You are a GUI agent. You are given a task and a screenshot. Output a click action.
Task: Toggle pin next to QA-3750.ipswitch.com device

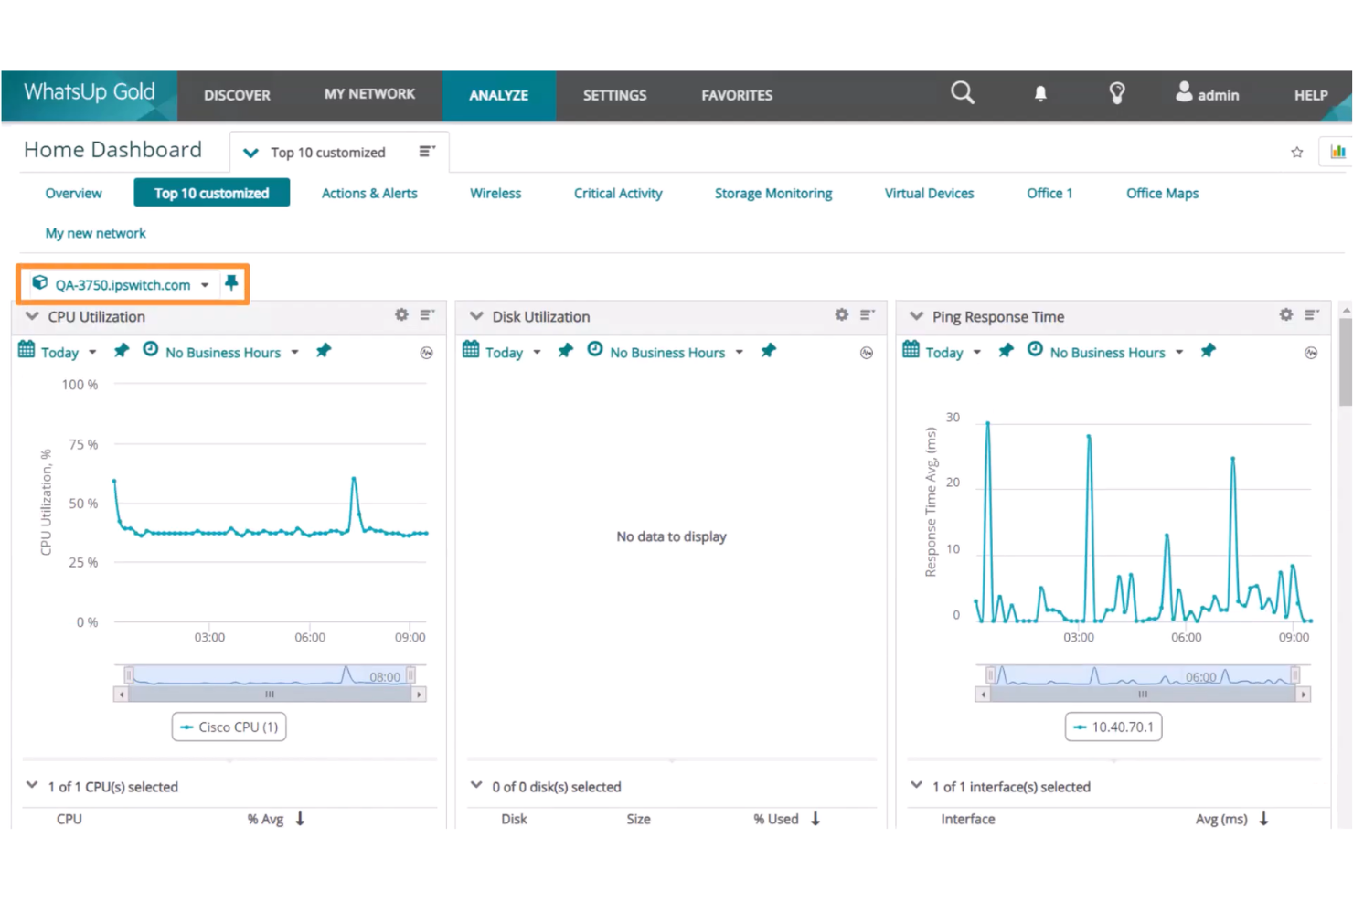pyautogui.click(x=231, y=283)
